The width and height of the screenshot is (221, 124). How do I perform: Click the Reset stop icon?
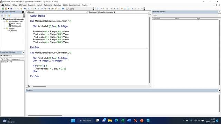click(42, 9)
